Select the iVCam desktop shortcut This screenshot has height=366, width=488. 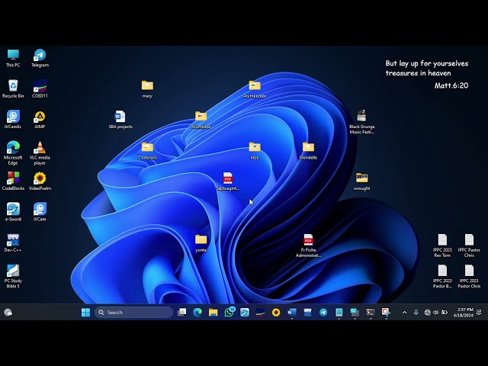pos(40,212)
